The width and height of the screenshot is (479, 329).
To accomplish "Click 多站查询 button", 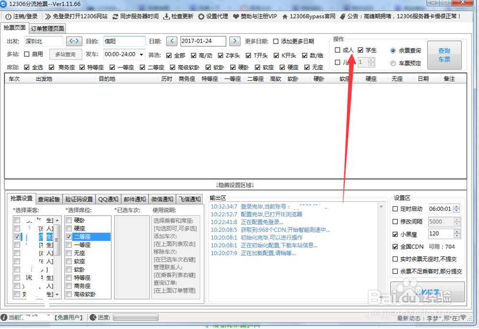I will coord(65,54).
